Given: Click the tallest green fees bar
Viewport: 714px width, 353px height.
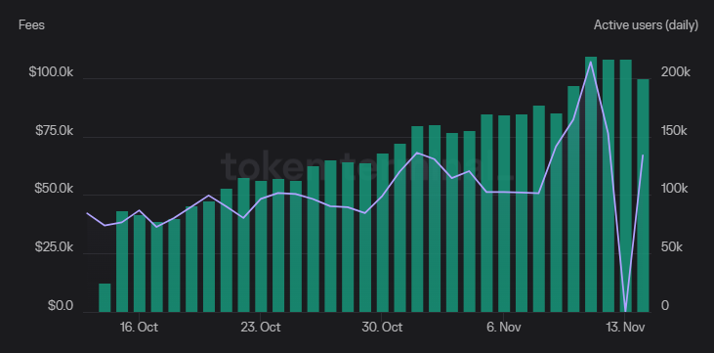Looking at the screenshot, I should click(591, 185).
